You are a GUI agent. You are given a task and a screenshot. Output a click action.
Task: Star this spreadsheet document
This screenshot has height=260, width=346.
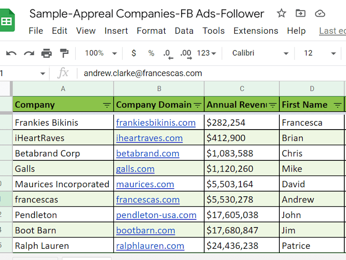(282, 13)
